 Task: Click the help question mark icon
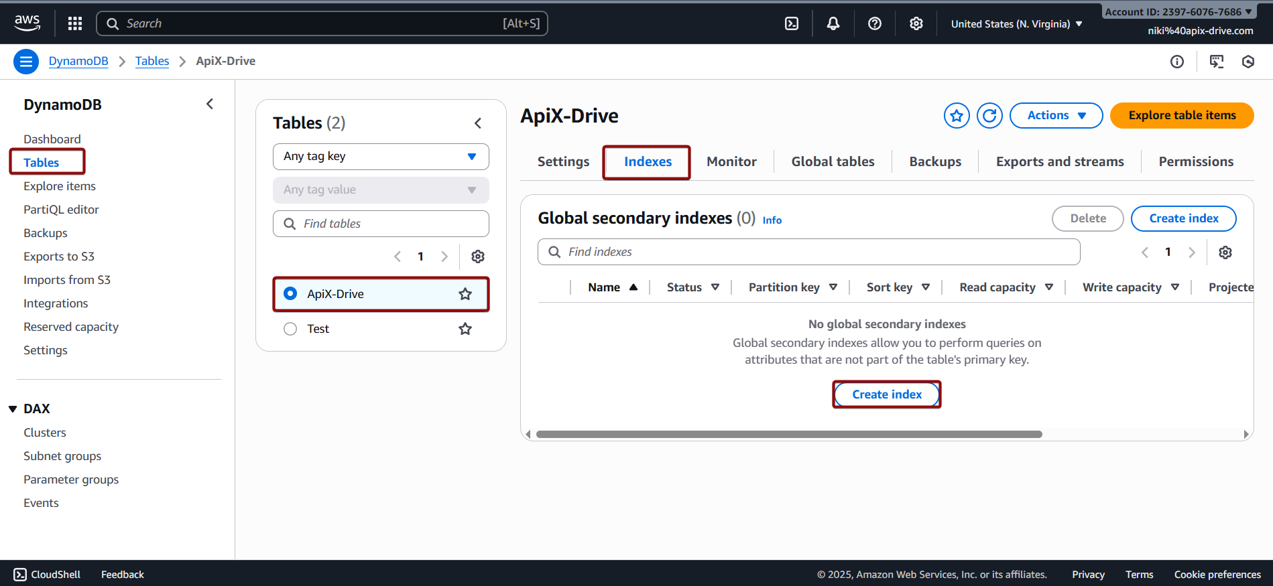click(874, 23)
